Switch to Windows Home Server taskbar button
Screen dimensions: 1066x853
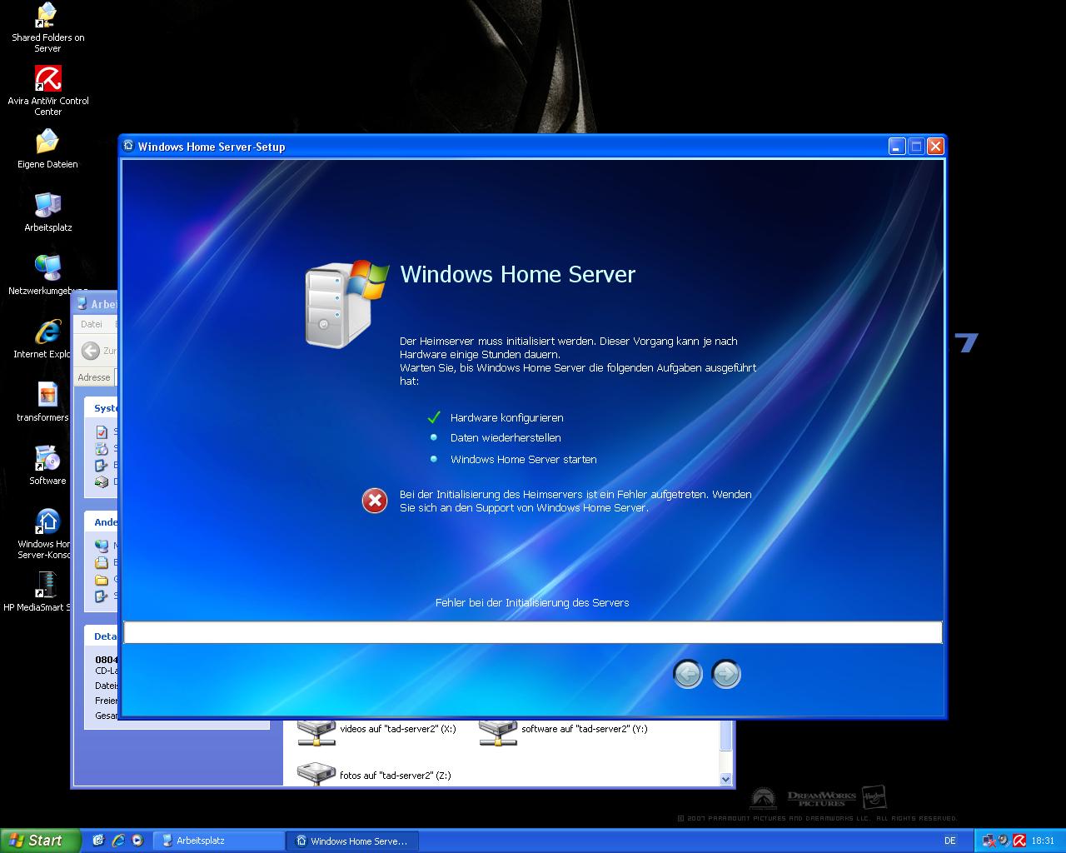tap(354, 841)
